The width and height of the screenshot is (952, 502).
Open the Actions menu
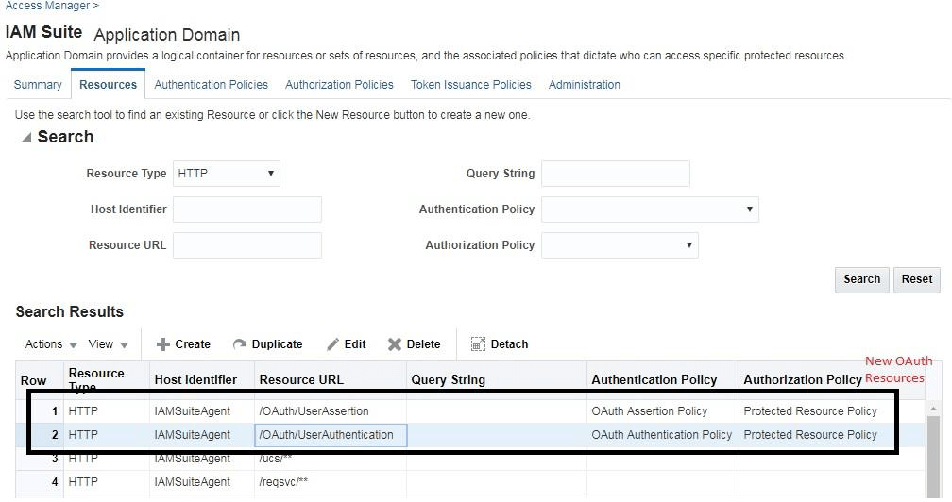pos(51,344)
